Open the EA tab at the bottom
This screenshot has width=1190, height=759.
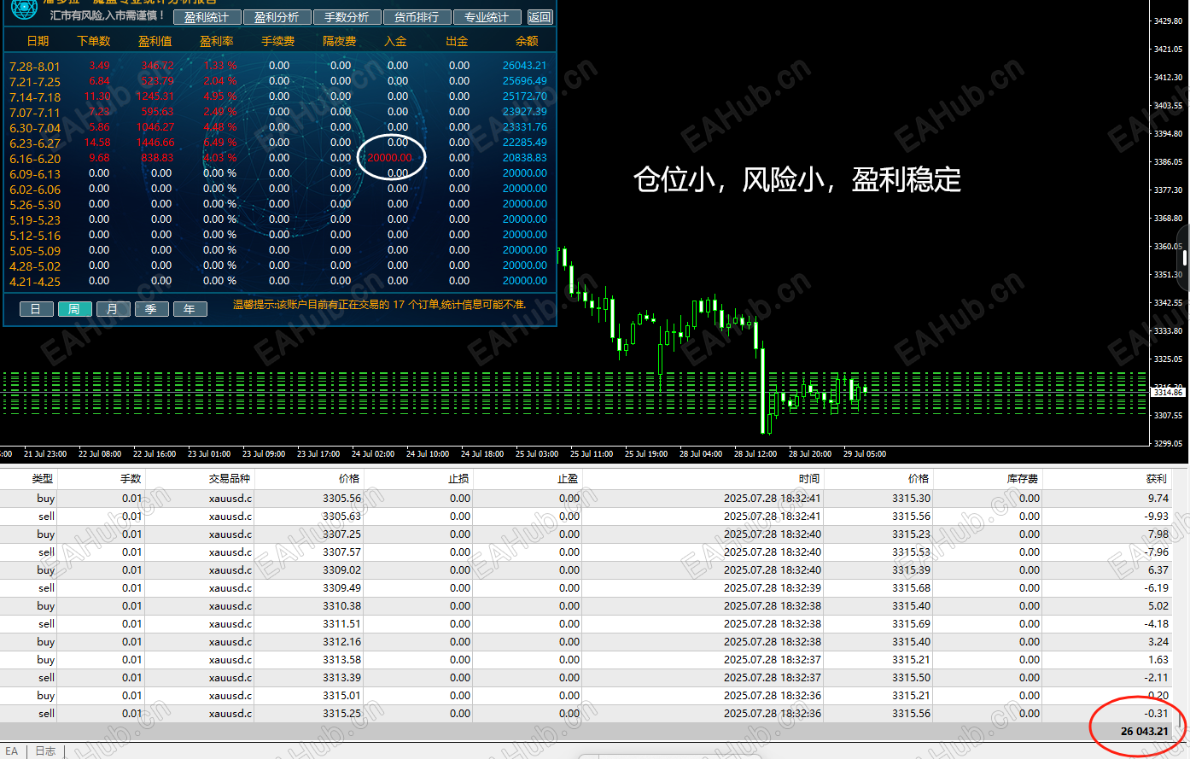12,751
